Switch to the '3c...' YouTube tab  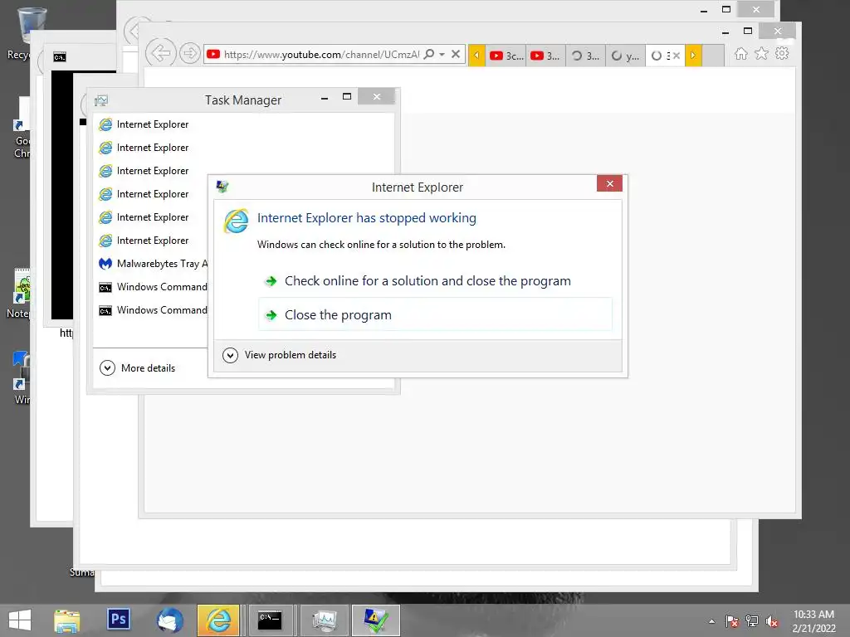tap(506, 56)
